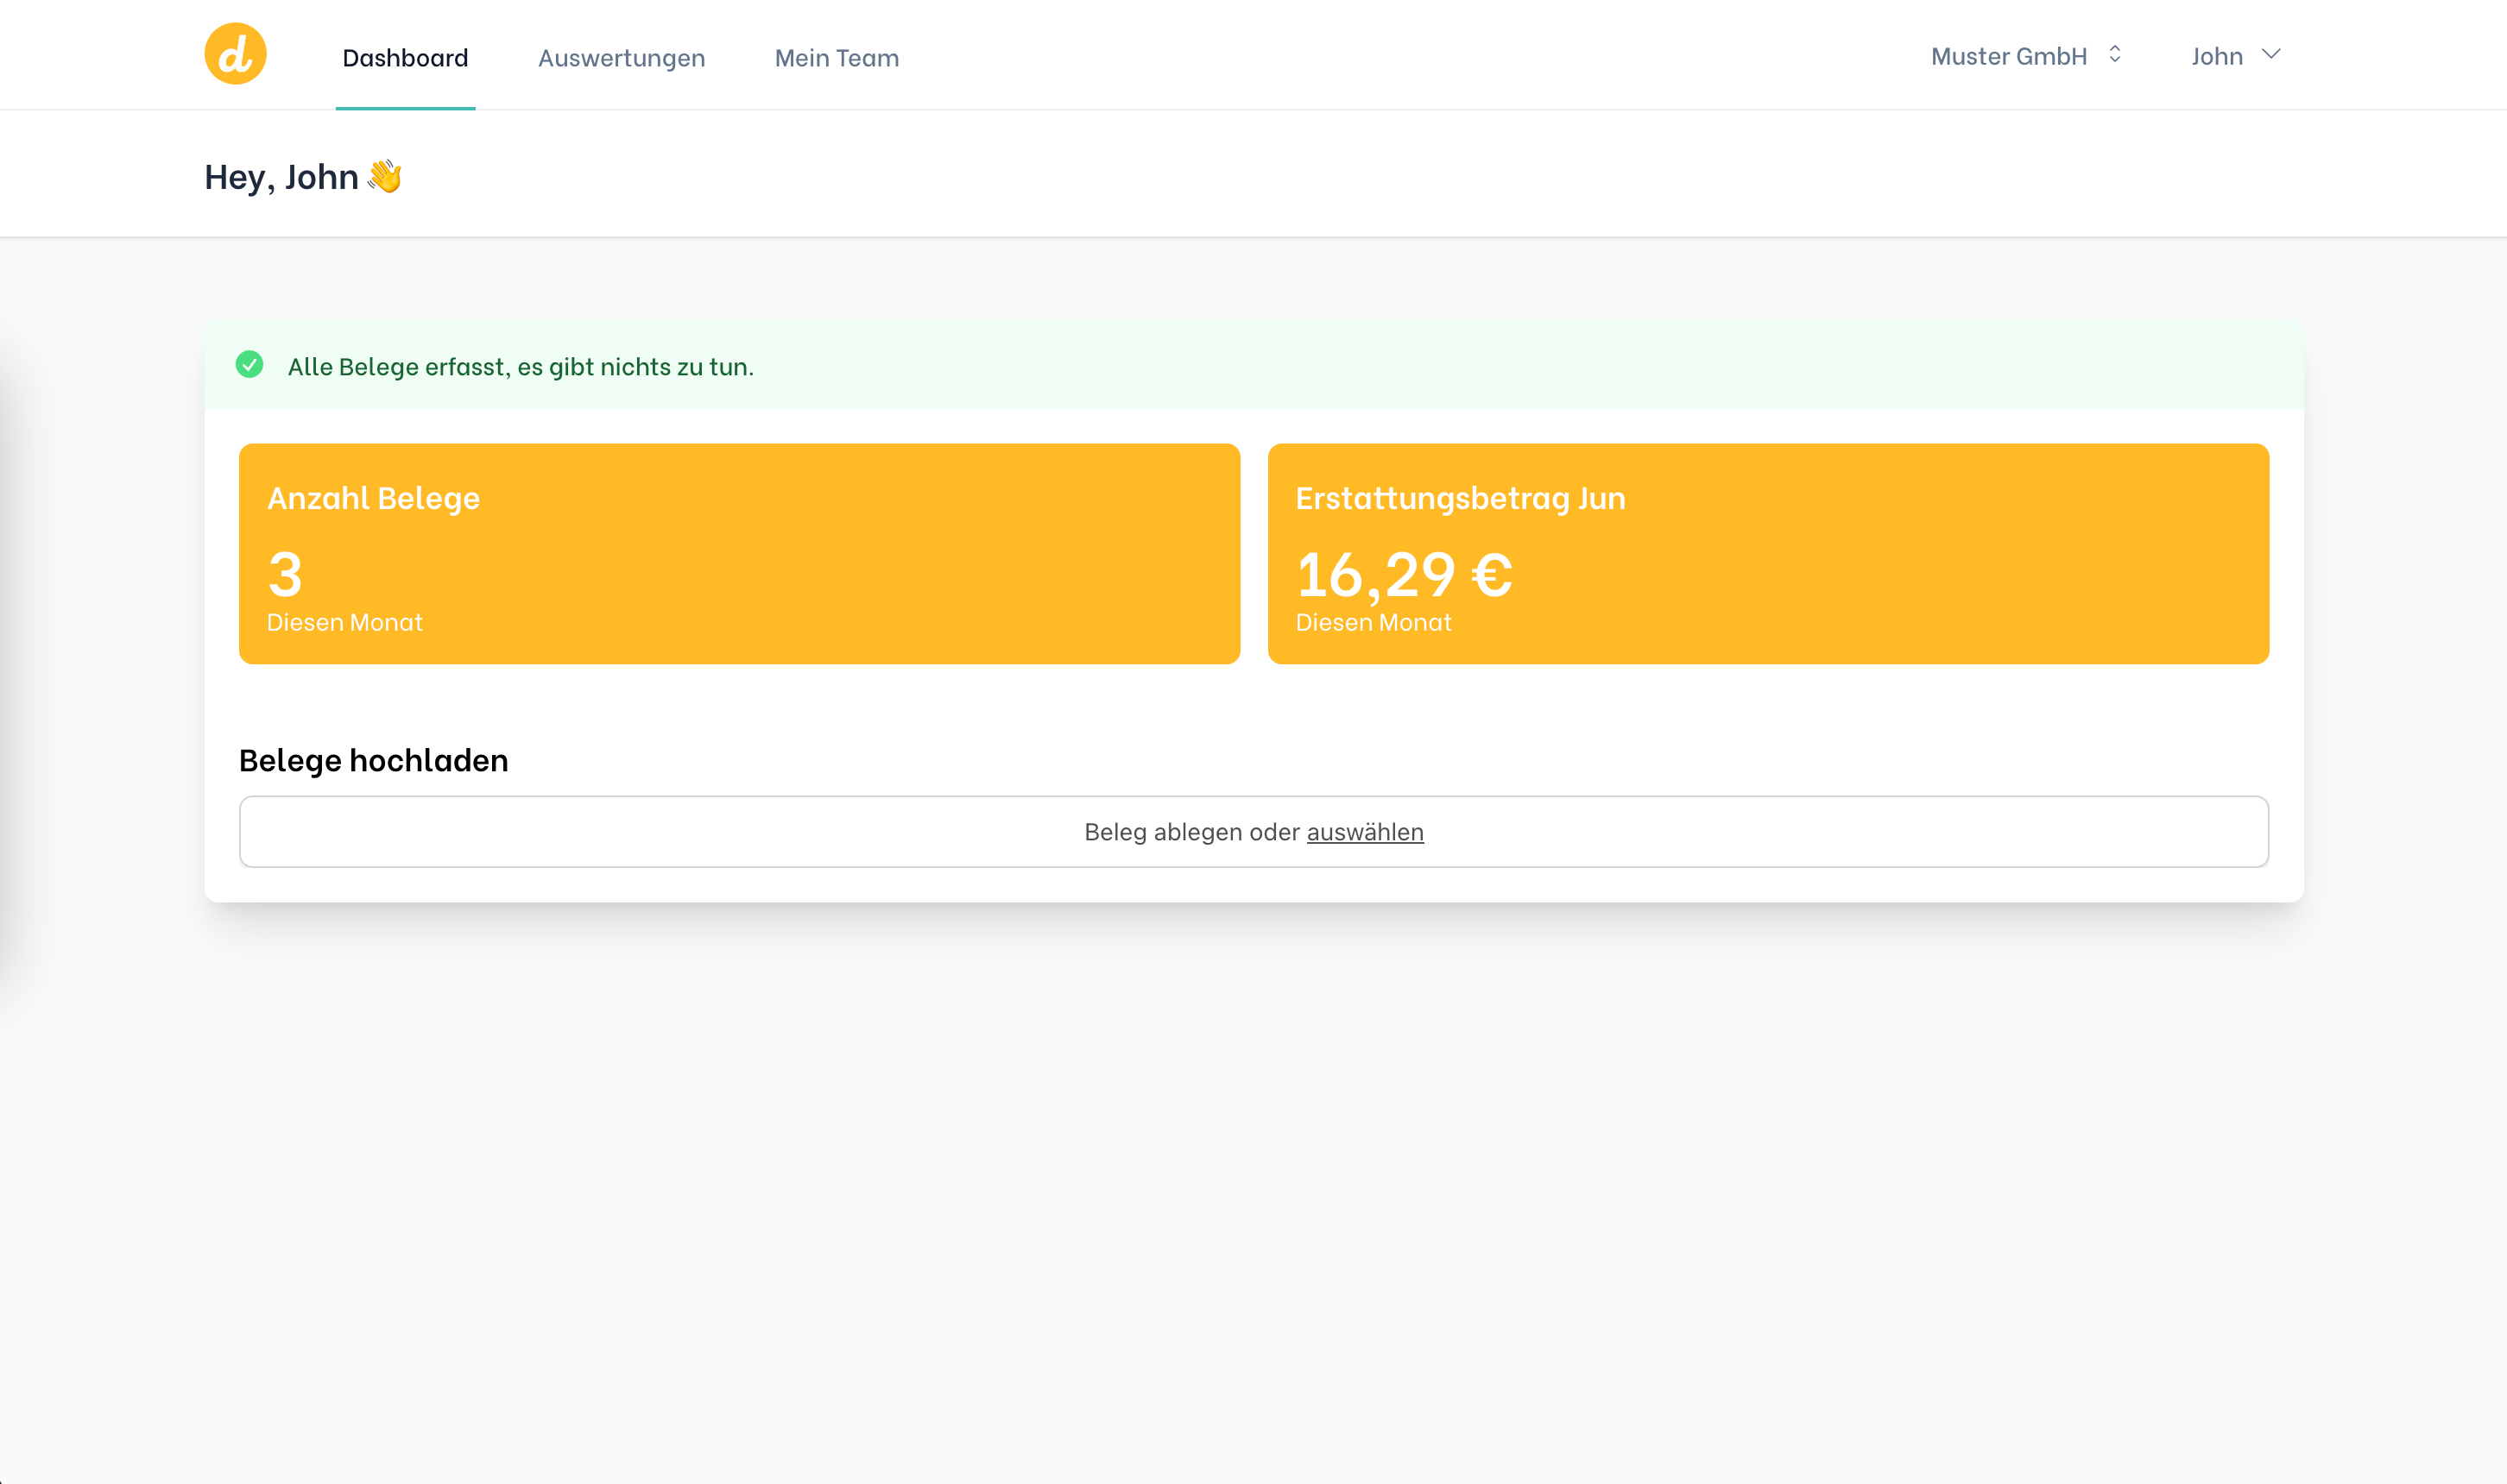Click the chevron next to John
Viewport: 2507px width, 1484px height.
2271,55
